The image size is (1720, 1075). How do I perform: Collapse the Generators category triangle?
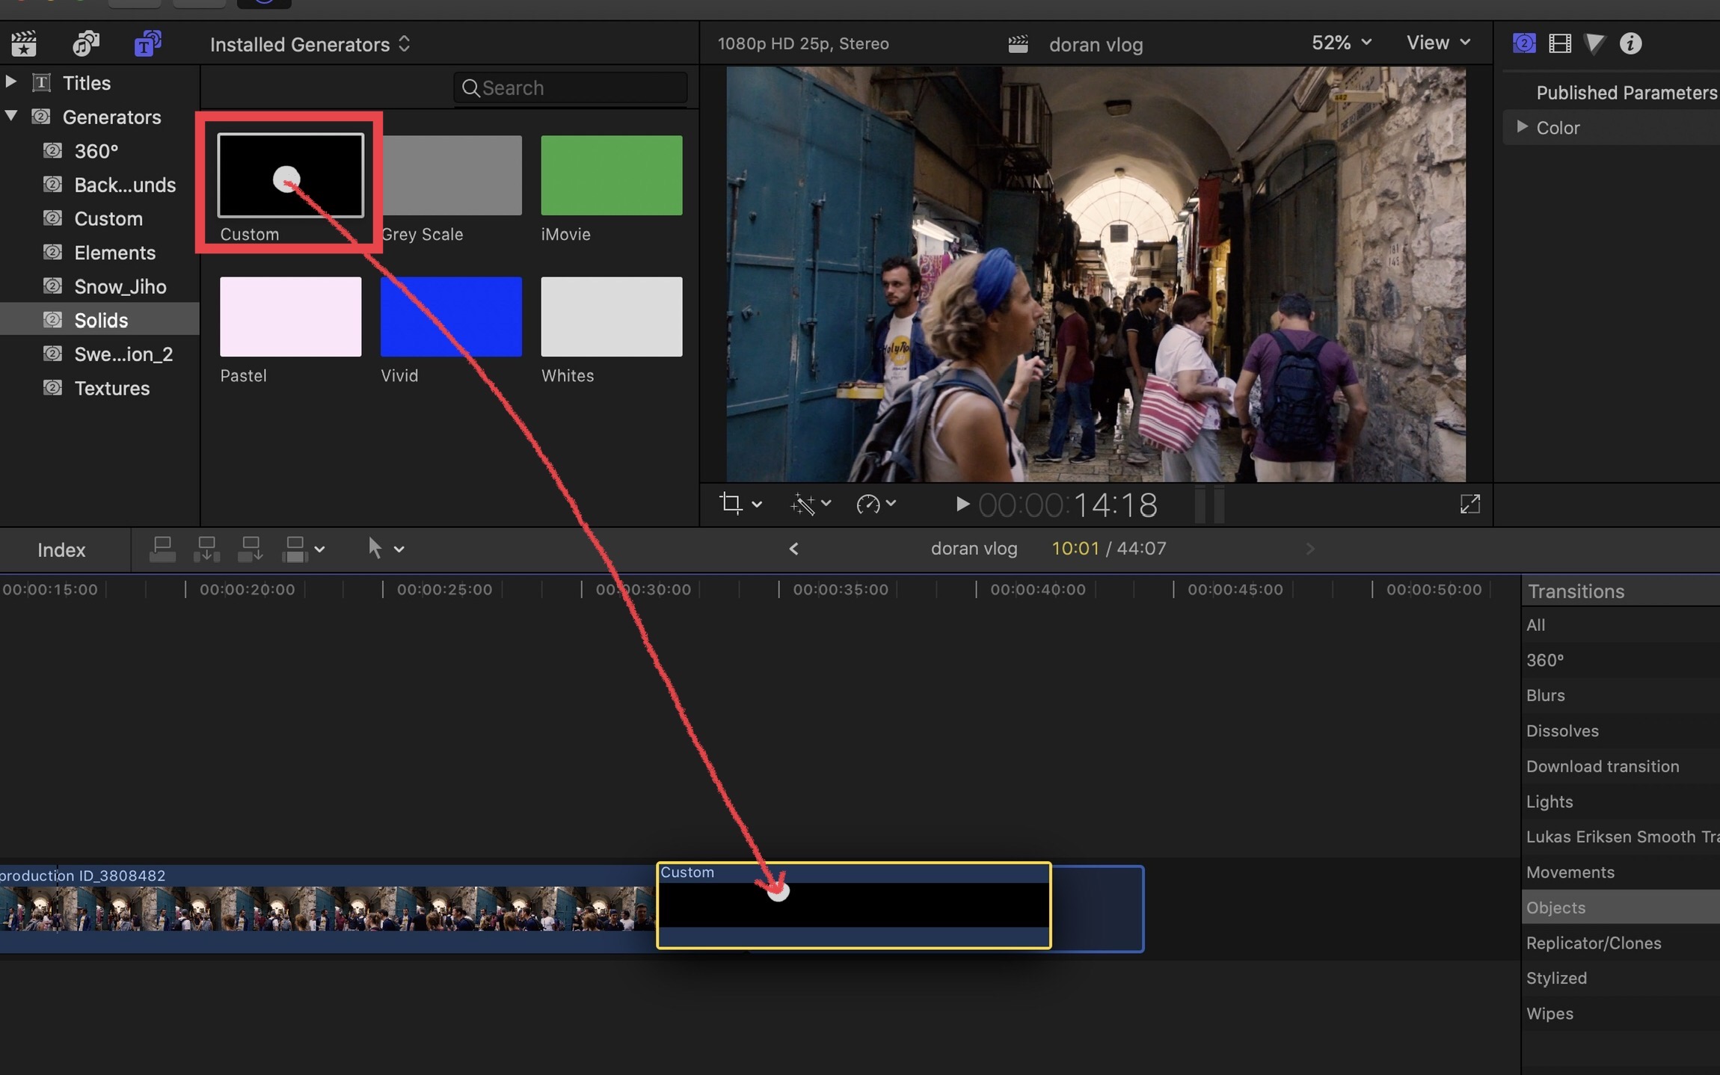[11, 116]
